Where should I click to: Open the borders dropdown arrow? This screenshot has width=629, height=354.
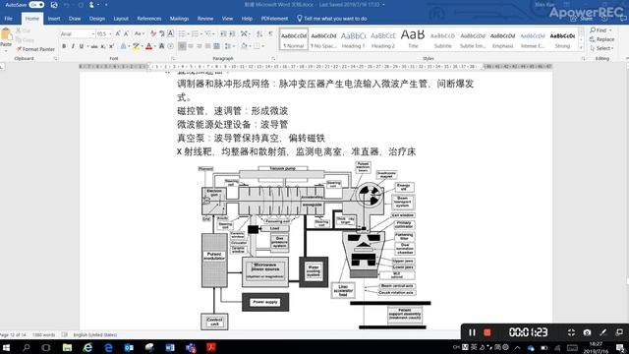(263, 46)
